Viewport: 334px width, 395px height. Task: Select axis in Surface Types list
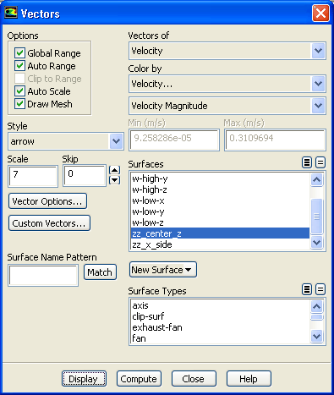coord(220,305)
